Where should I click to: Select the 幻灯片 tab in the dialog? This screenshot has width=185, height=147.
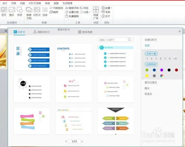click(19, 32)
